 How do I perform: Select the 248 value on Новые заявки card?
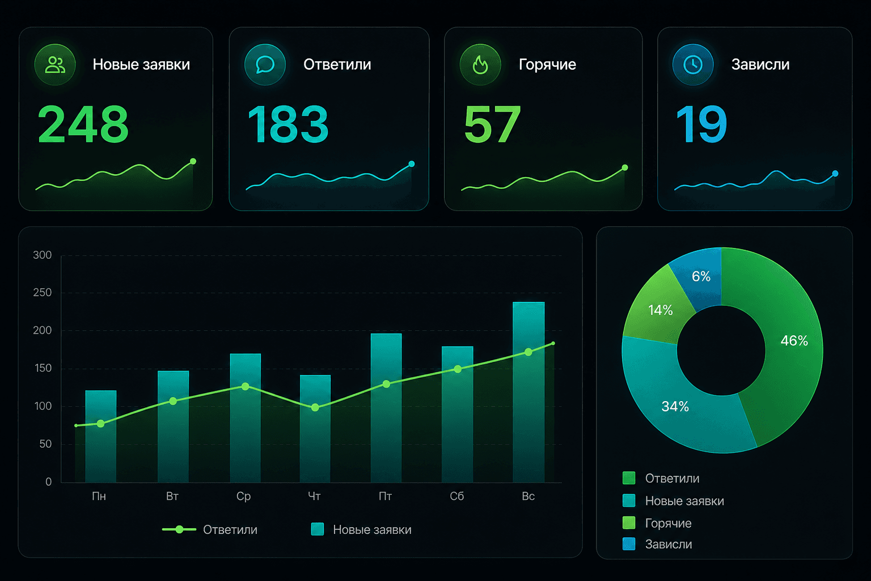tap(83, 124)
